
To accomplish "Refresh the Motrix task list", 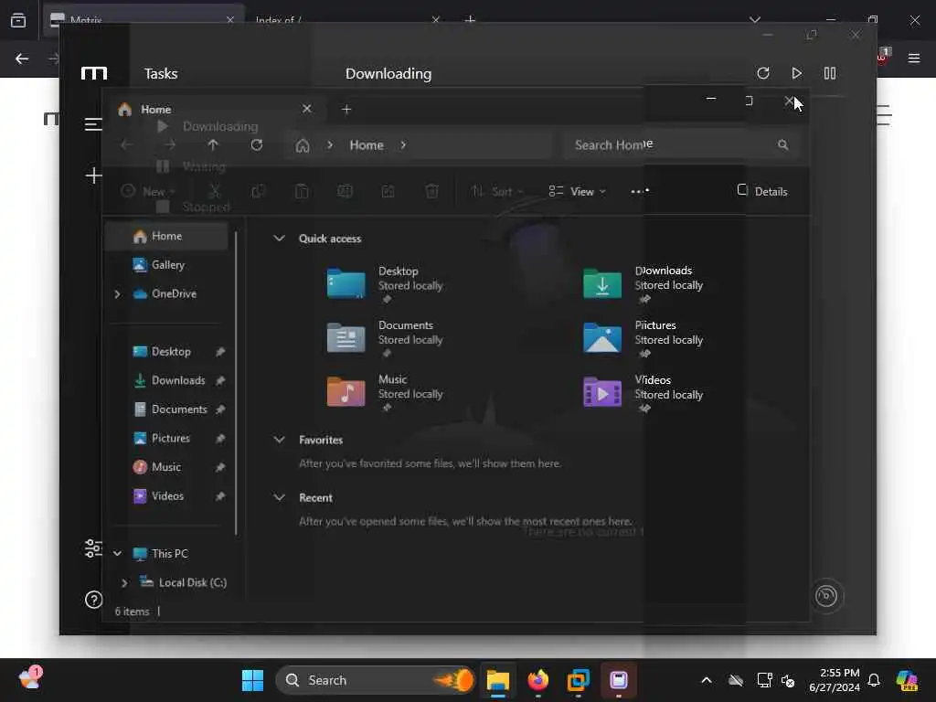I will pos(763,73).
